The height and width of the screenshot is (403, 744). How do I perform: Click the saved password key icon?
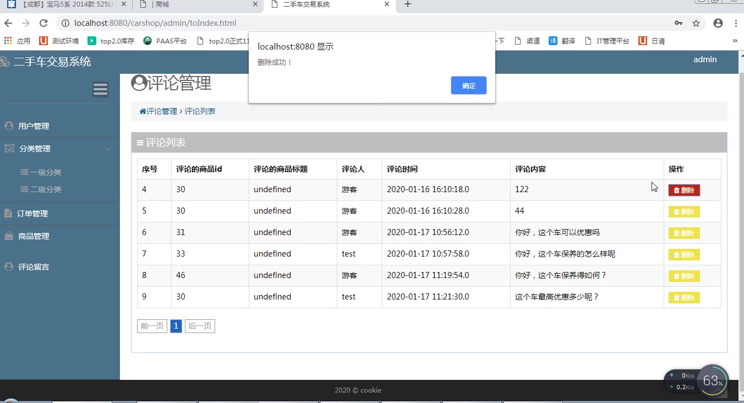click(x=679, y=23)
